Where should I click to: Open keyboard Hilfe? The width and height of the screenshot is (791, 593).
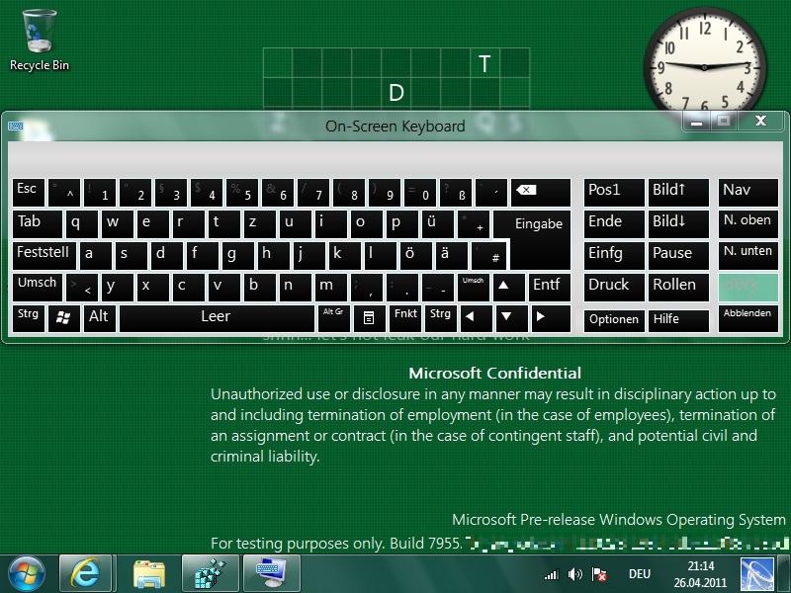click(678, 320)
